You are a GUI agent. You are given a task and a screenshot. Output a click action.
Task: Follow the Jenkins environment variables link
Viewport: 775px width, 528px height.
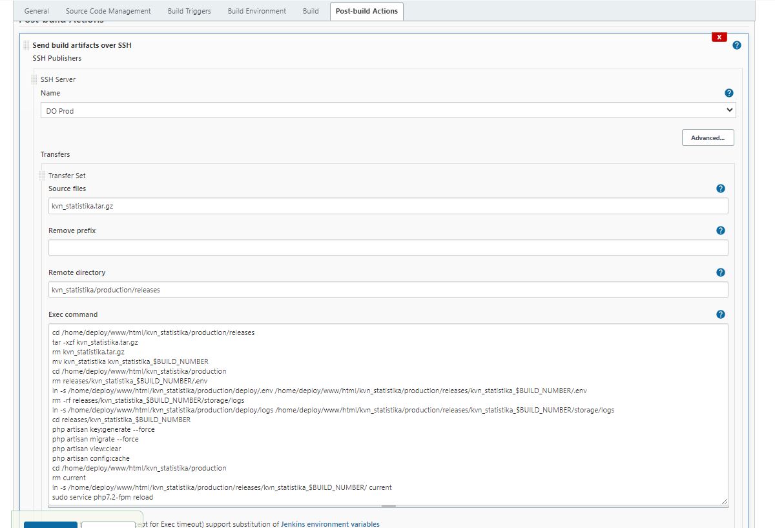(330, 524)
